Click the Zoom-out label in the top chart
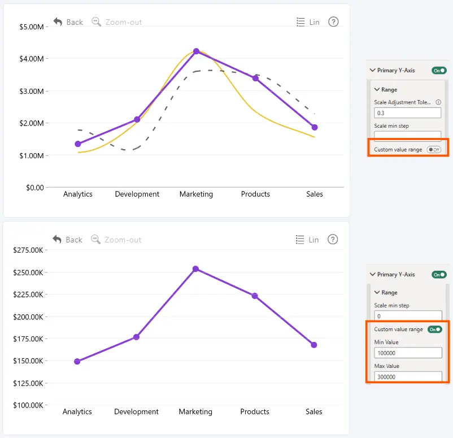 [x=124, y=22]
